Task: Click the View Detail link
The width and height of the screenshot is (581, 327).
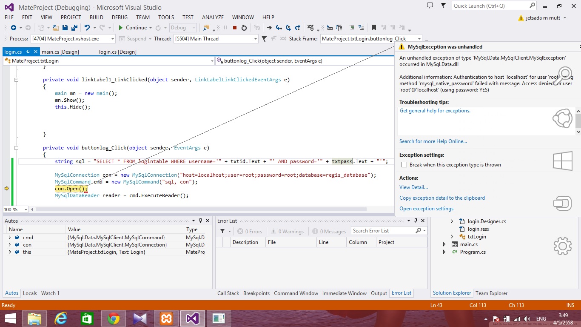Action: point(413,187)
